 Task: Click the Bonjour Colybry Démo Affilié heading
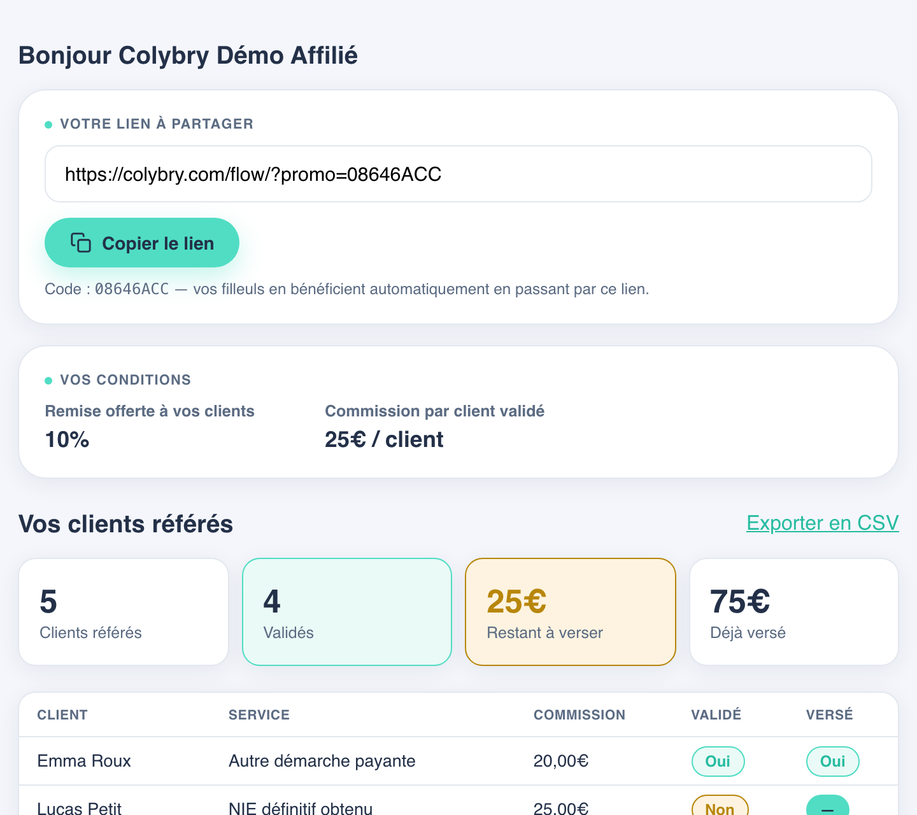tap(188, 55)
